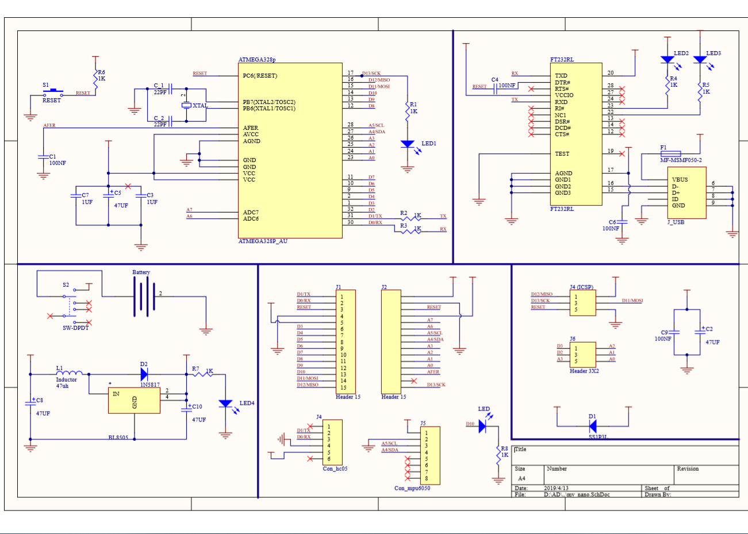Select capacitor C4 100NF symbol
Image resolution: width=748 pixels, height=534 pixels.
coord(496,89)
